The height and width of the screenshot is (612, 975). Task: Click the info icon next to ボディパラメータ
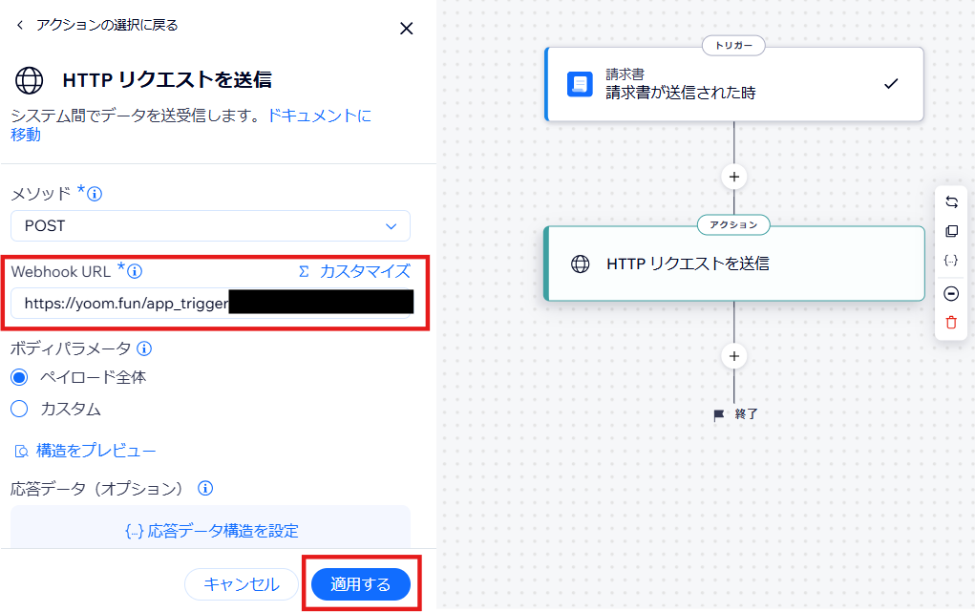click(144, 348)
